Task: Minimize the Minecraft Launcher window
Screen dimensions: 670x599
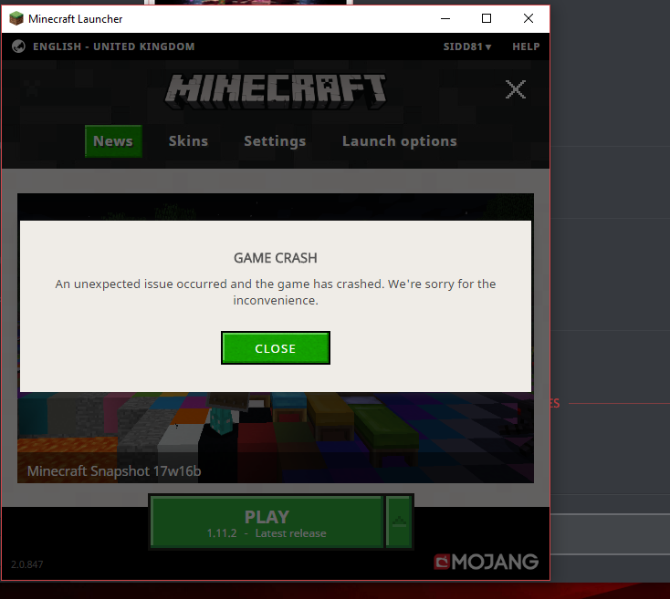Action: pyautogui.click(x=445, y=19)
